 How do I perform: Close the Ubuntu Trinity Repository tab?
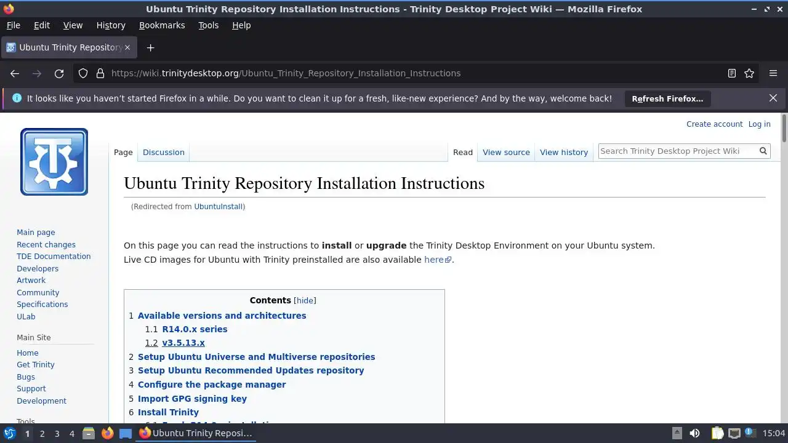pyautogui.click(x=127, y=47)
